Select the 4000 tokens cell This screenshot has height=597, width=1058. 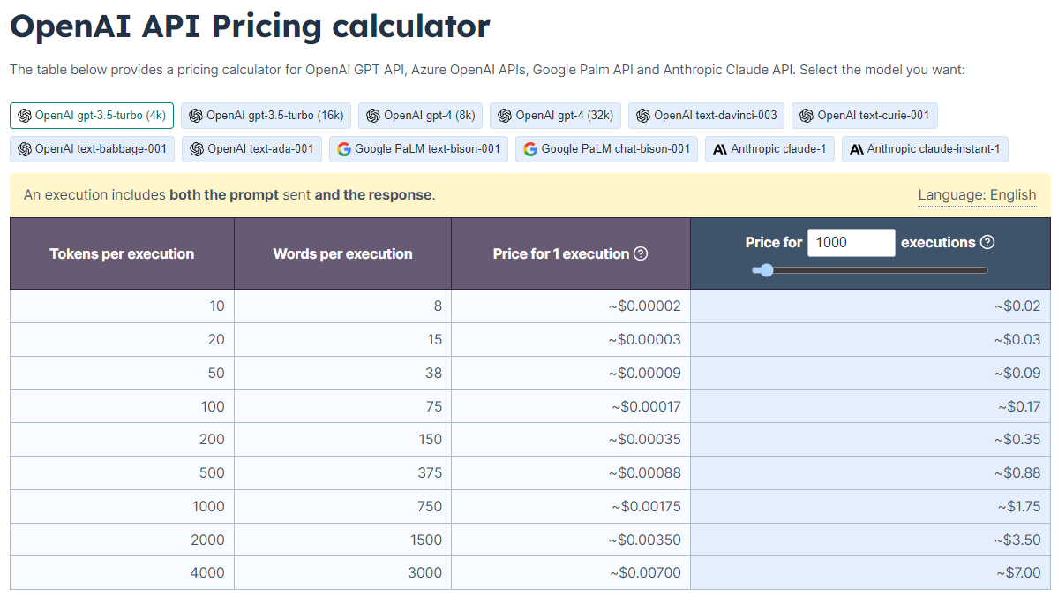[122, 572]
